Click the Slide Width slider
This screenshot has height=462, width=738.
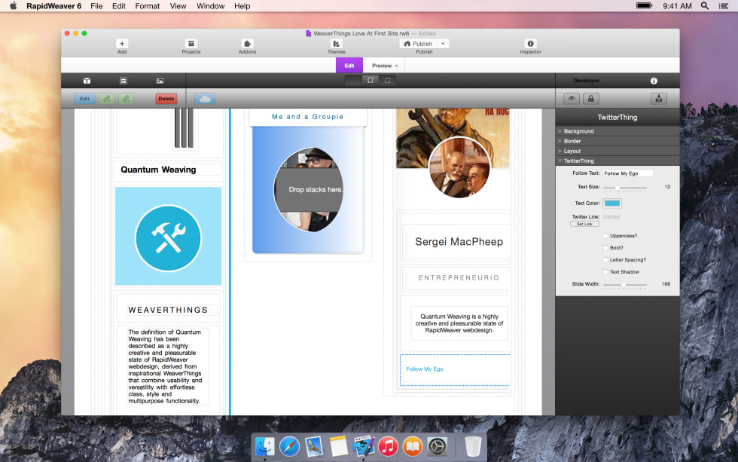click(625, 285)
